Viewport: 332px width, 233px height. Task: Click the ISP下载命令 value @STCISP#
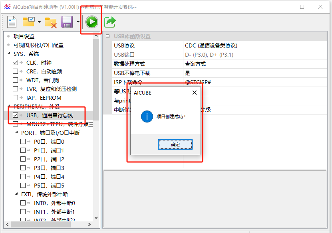[198, 82]
